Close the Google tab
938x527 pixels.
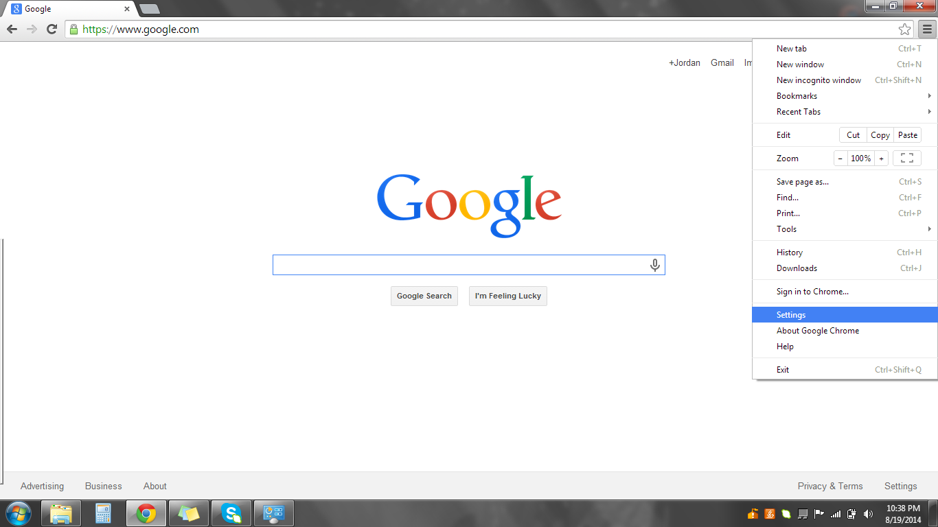coord(127,9)
